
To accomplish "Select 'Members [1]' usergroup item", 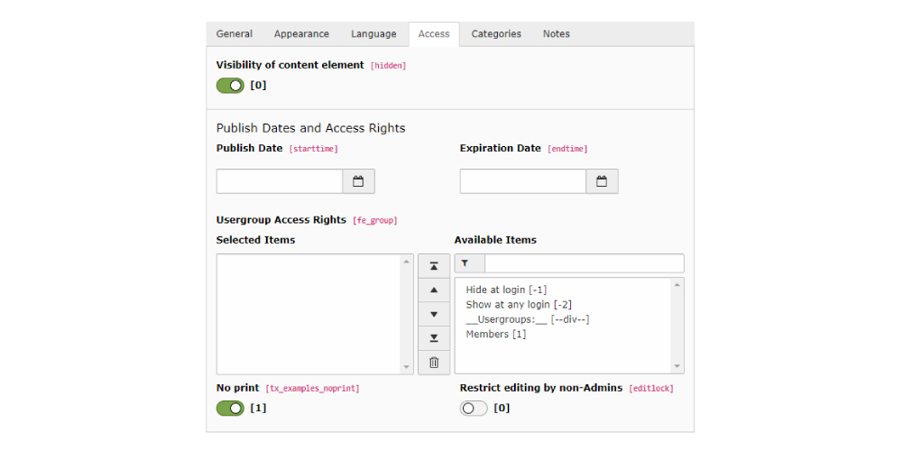I will point(495,335).
